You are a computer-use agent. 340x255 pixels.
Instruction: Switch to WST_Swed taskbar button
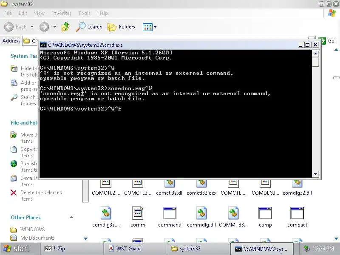point(135,249)
